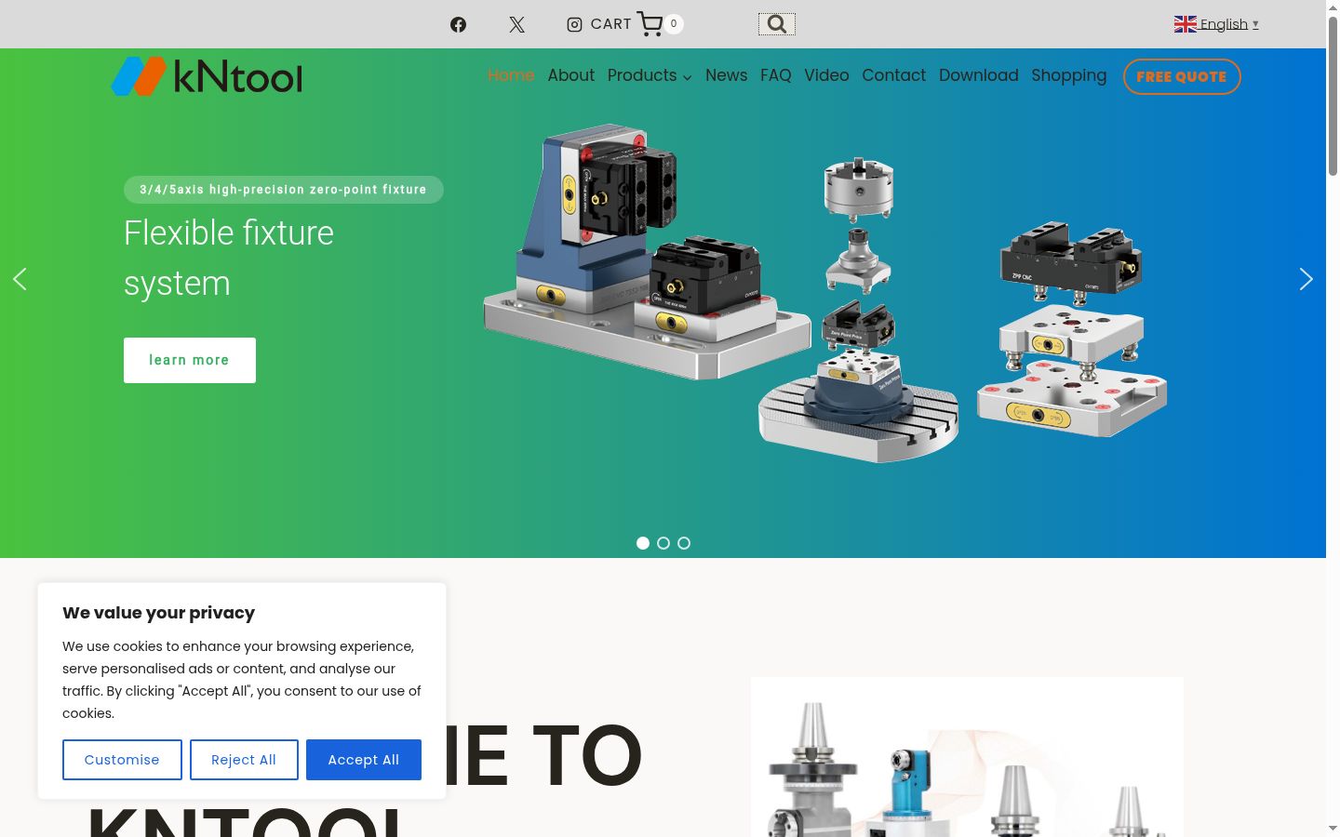Open the Instagram icon
1340x837 pixels.
click(x=574, y=24)
